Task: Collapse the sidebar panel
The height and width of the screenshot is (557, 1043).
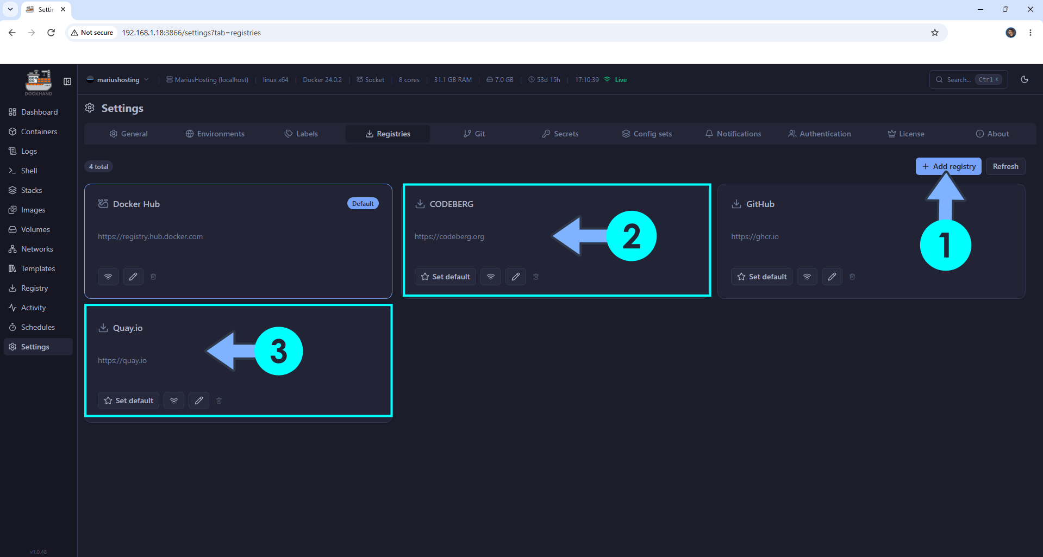Action: pos(67,82)
